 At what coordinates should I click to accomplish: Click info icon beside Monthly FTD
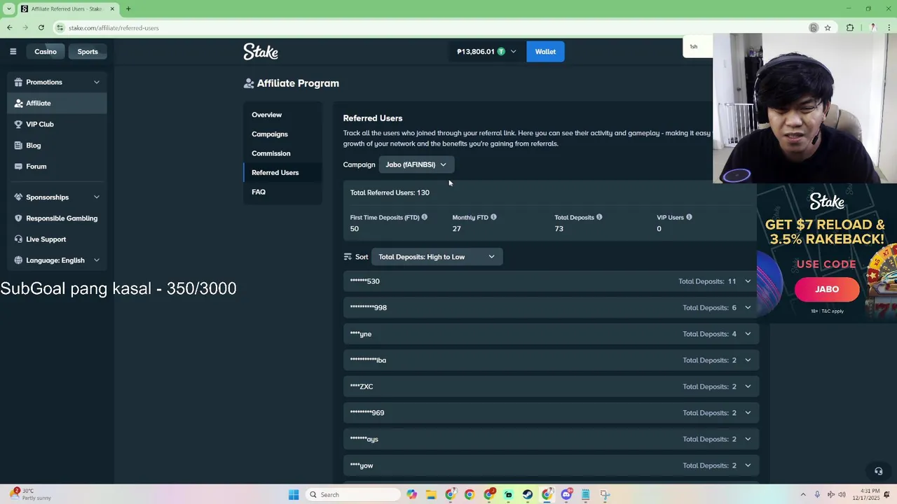(x=493, y=217)
